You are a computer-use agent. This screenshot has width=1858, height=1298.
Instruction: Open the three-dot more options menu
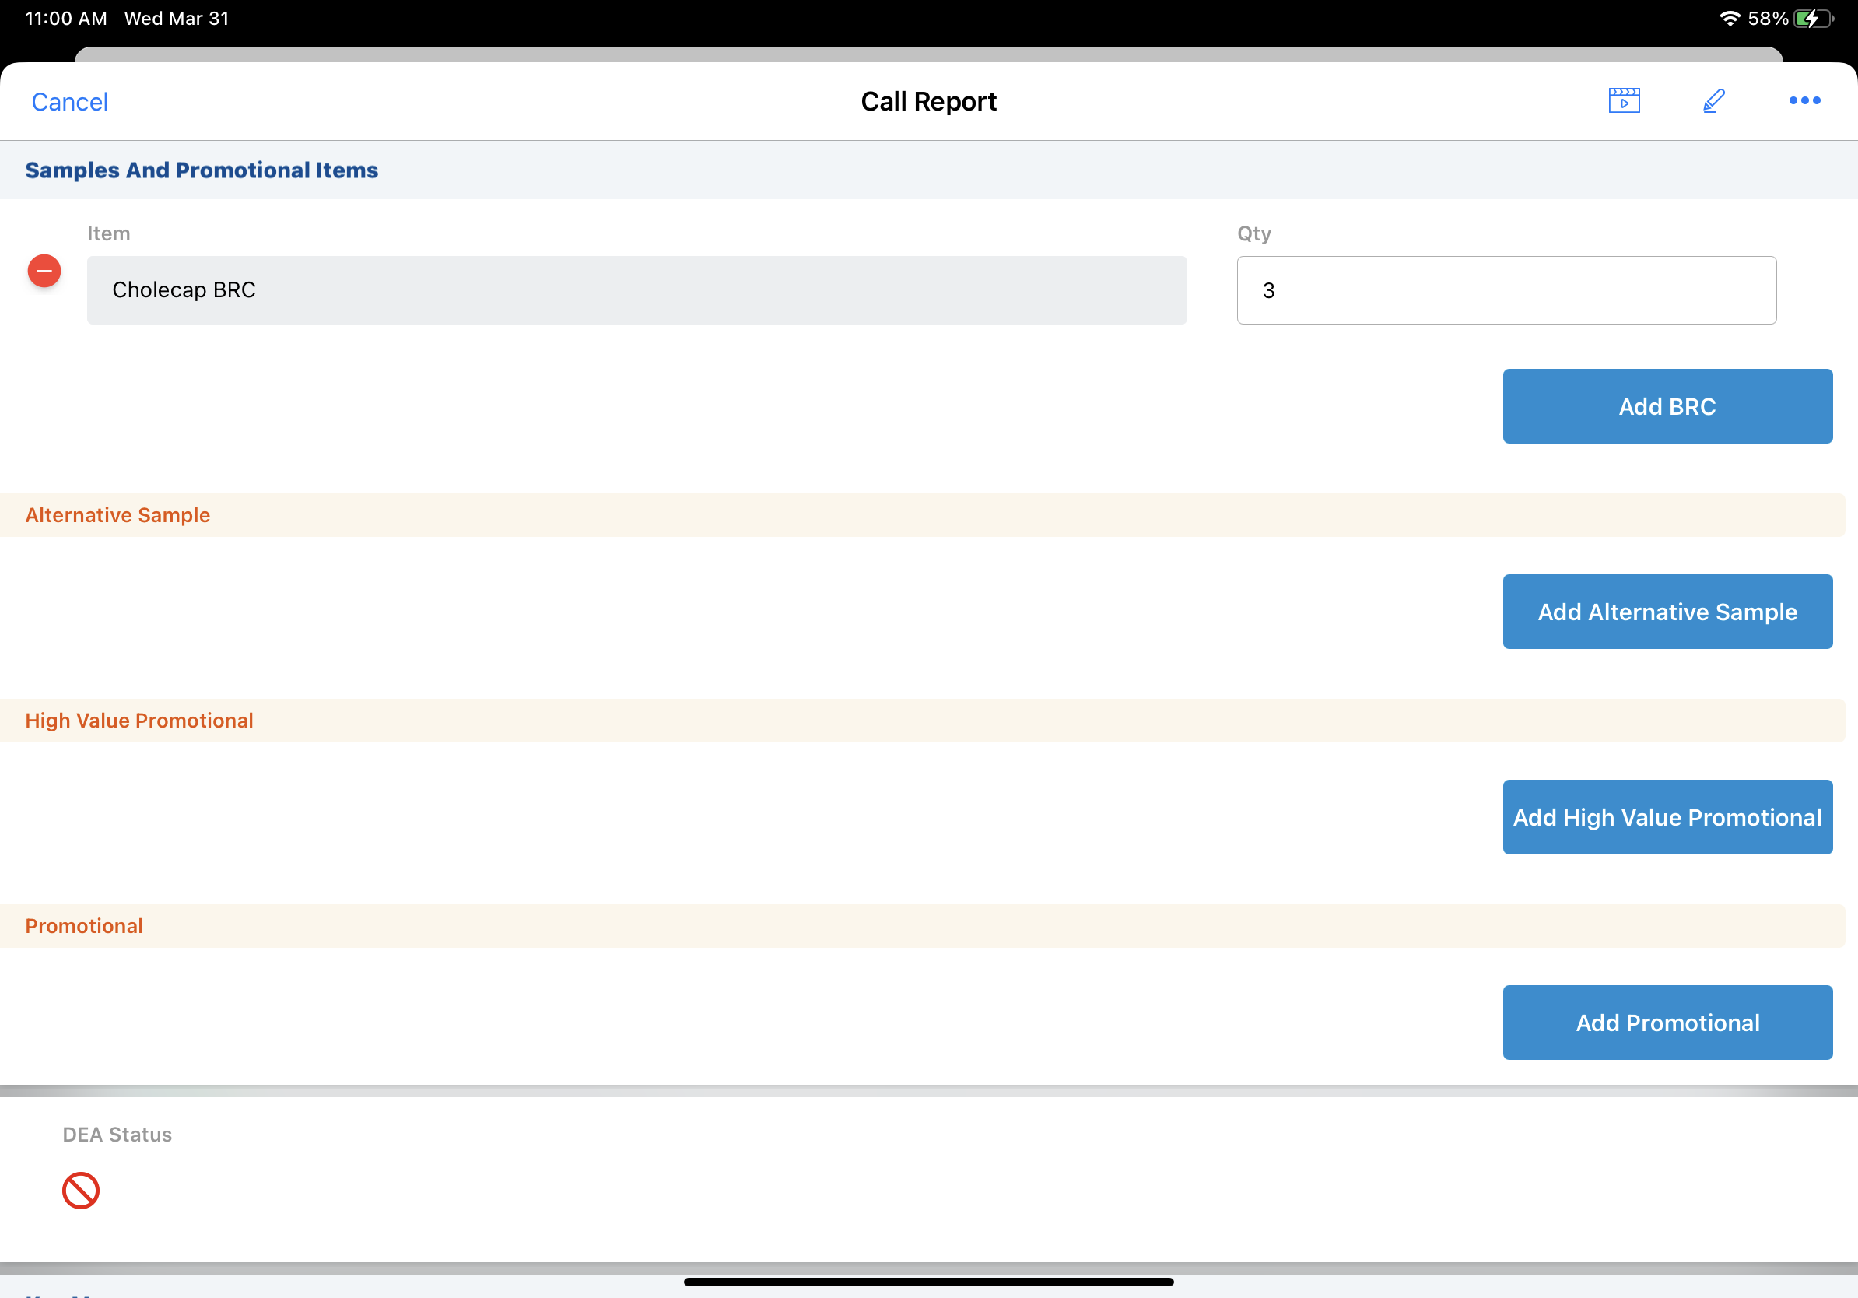tap(1804, 100)
